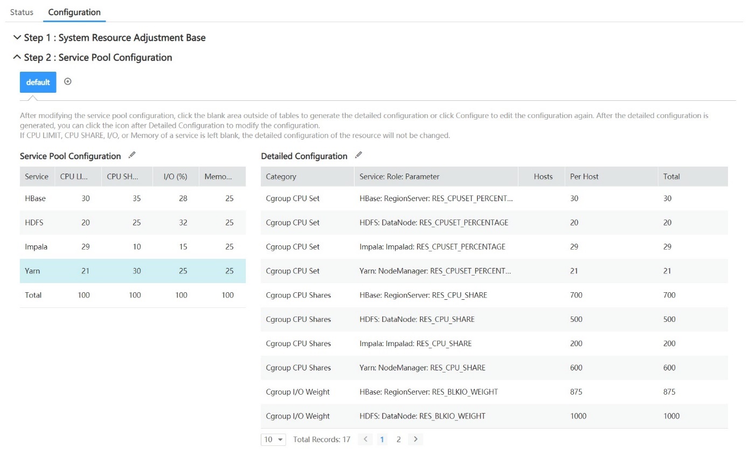This screenshot has height=454, width=749.
Task: Click the Service Pool Configuration table title
Action: tap(71, 156)
